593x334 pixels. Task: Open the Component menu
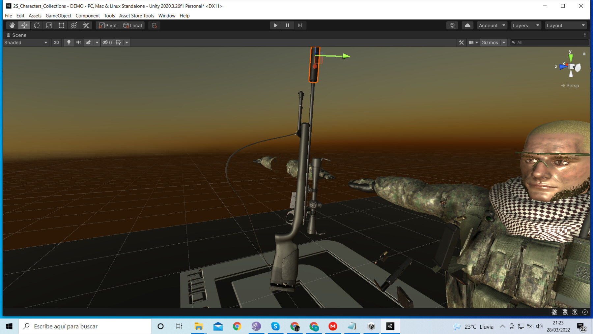point(88,15)
